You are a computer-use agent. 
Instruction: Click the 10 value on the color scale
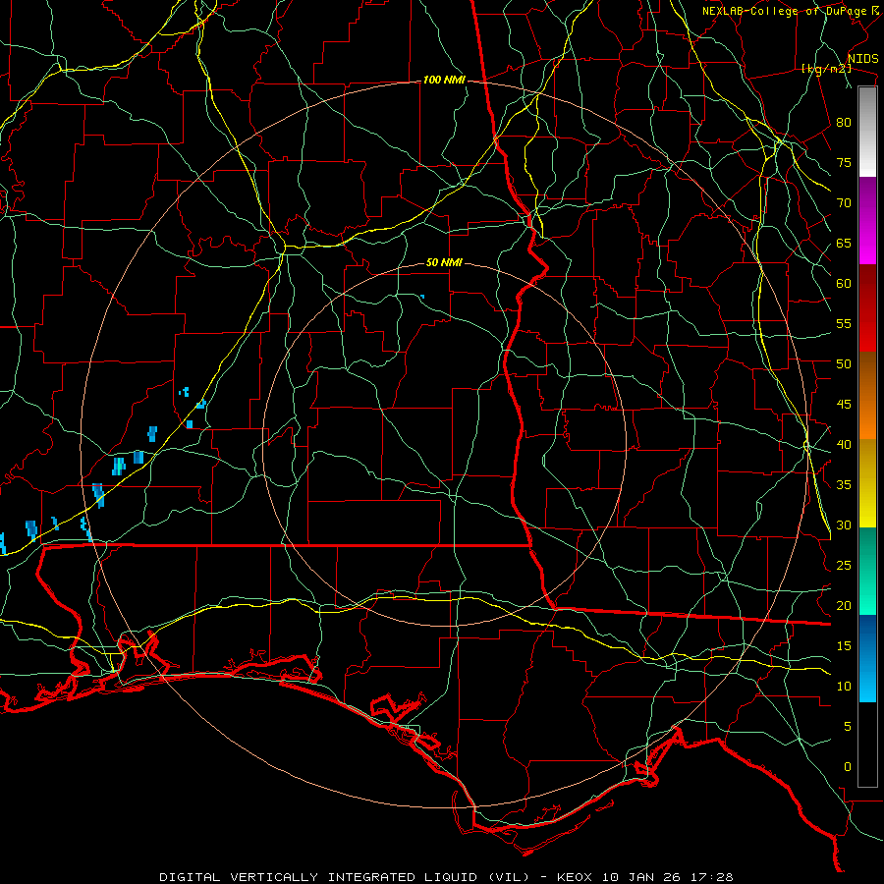(x=844, y=687)
